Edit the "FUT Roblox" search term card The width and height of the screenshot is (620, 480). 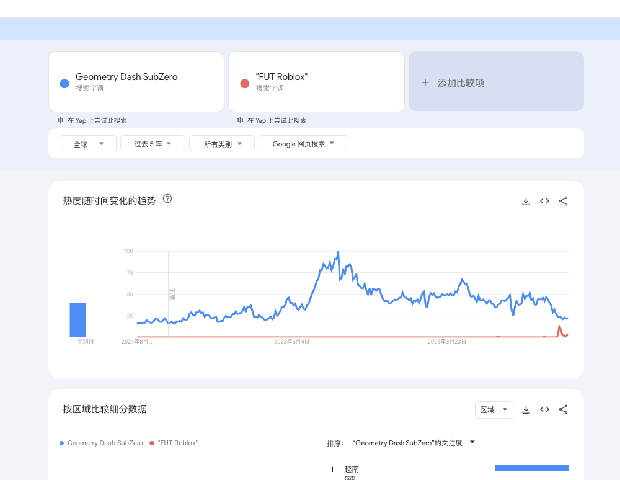[x=316, y=82]
